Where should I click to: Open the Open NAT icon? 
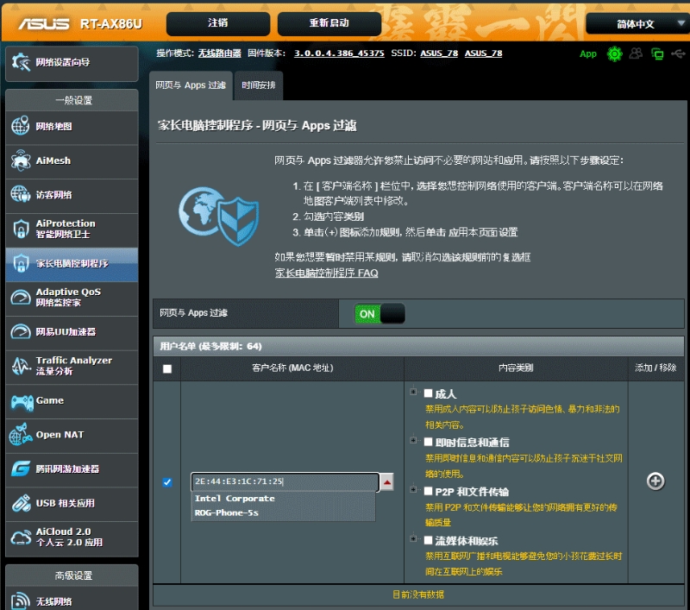point(20,434)
